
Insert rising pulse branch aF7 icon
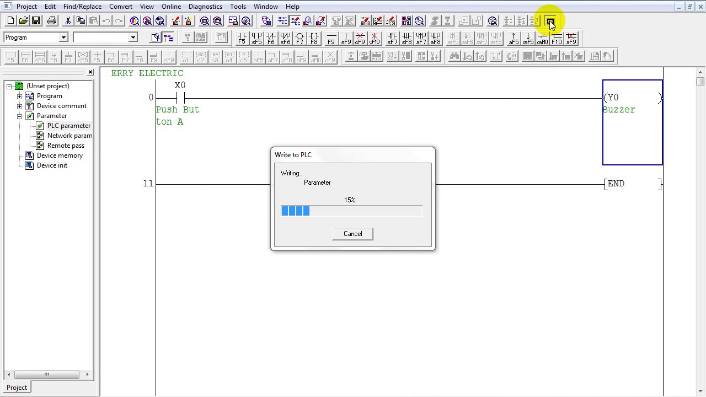421,38
